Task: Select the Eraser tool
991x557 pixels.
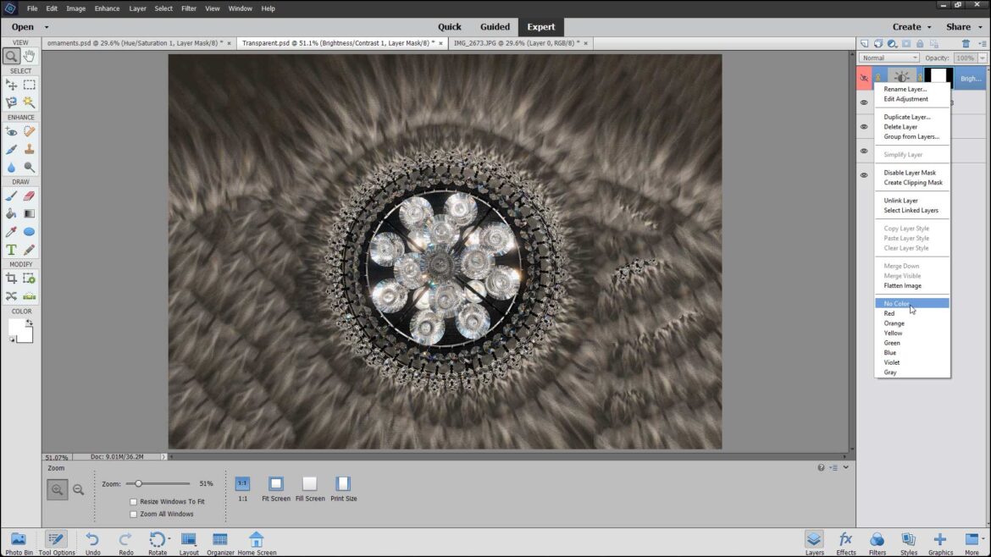Action: (30, 196)
